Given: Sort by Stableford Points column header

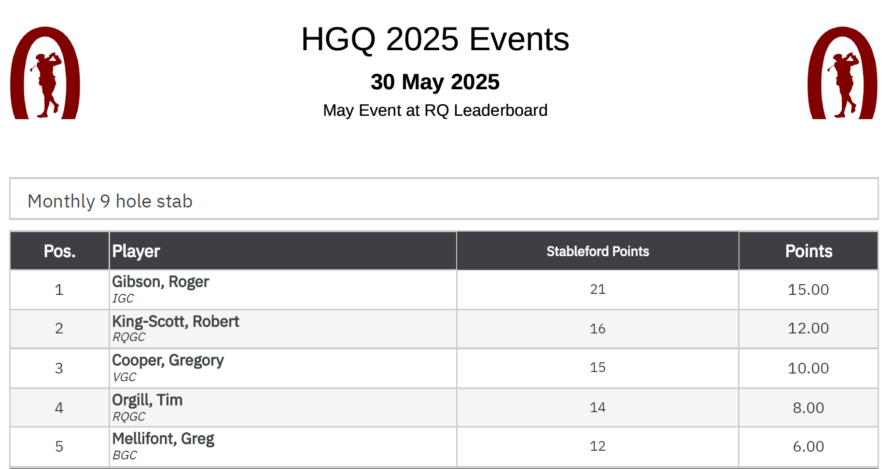Looking at the screenshot, I should [x=598, y=251].
